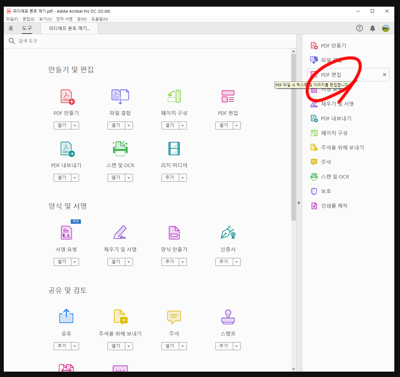This screenshot has width=400, height=377.
Task: Expand dropdown arrow beside 서명 요청 열기
Action: [x=75, y=262]
